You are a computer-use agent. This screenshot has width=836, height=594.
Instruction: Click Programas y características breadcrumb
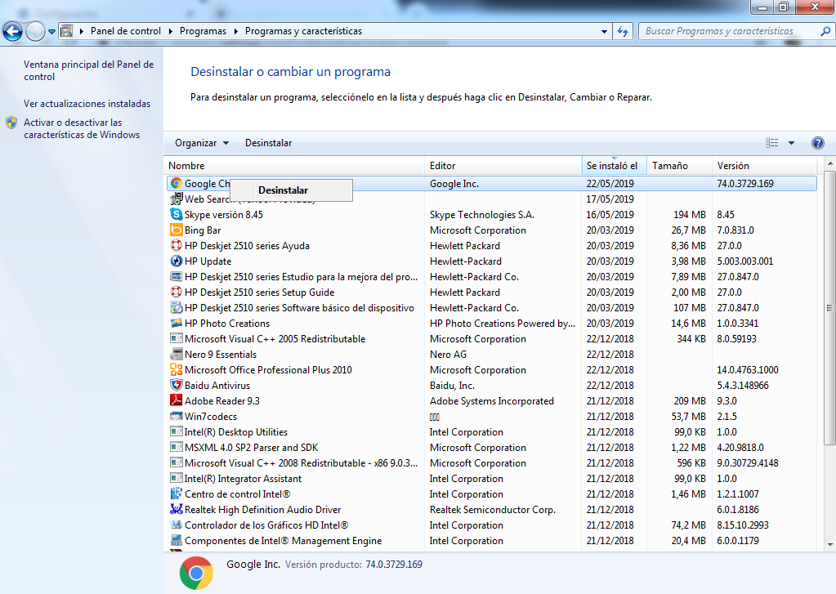coord(303,31)
